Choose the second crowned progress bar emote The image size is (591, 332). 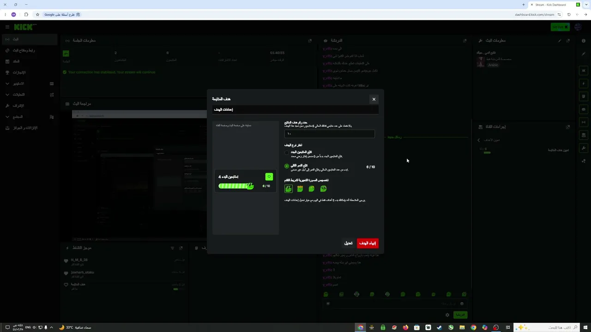(x=300, y=189)
